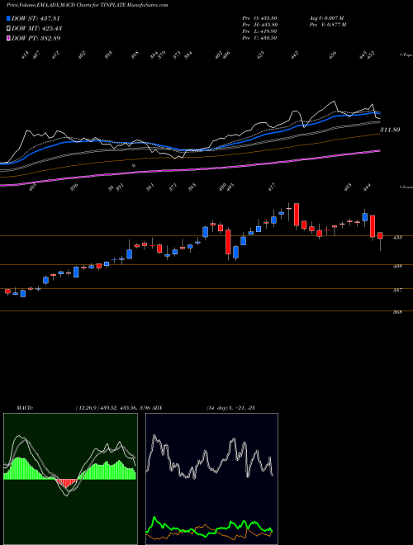Click the 417 lower price label
Viewport: 413px width, 545px height.
click(272, 187)
